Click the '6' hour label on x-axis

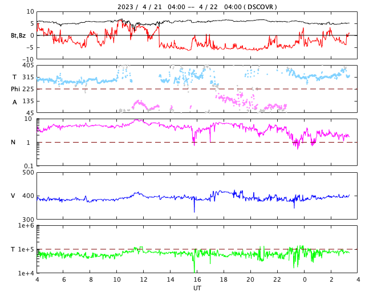tap(64, 279)
